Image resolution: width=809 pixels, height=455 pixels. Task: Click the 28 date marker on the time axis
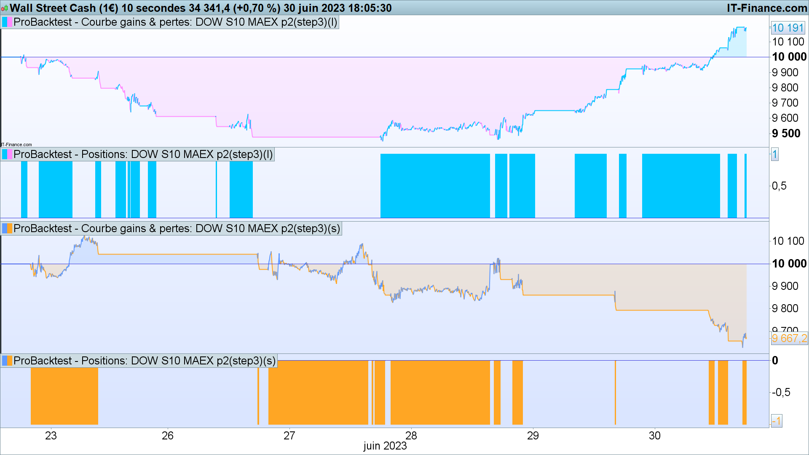411,436
